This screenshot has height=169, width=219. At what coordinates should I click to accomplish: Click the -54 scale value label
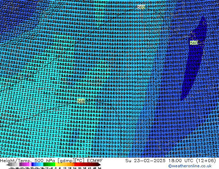11,168
